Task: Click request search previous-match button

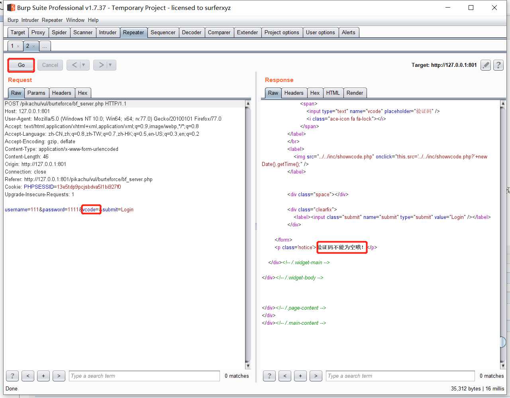Action: click(28, 376)
